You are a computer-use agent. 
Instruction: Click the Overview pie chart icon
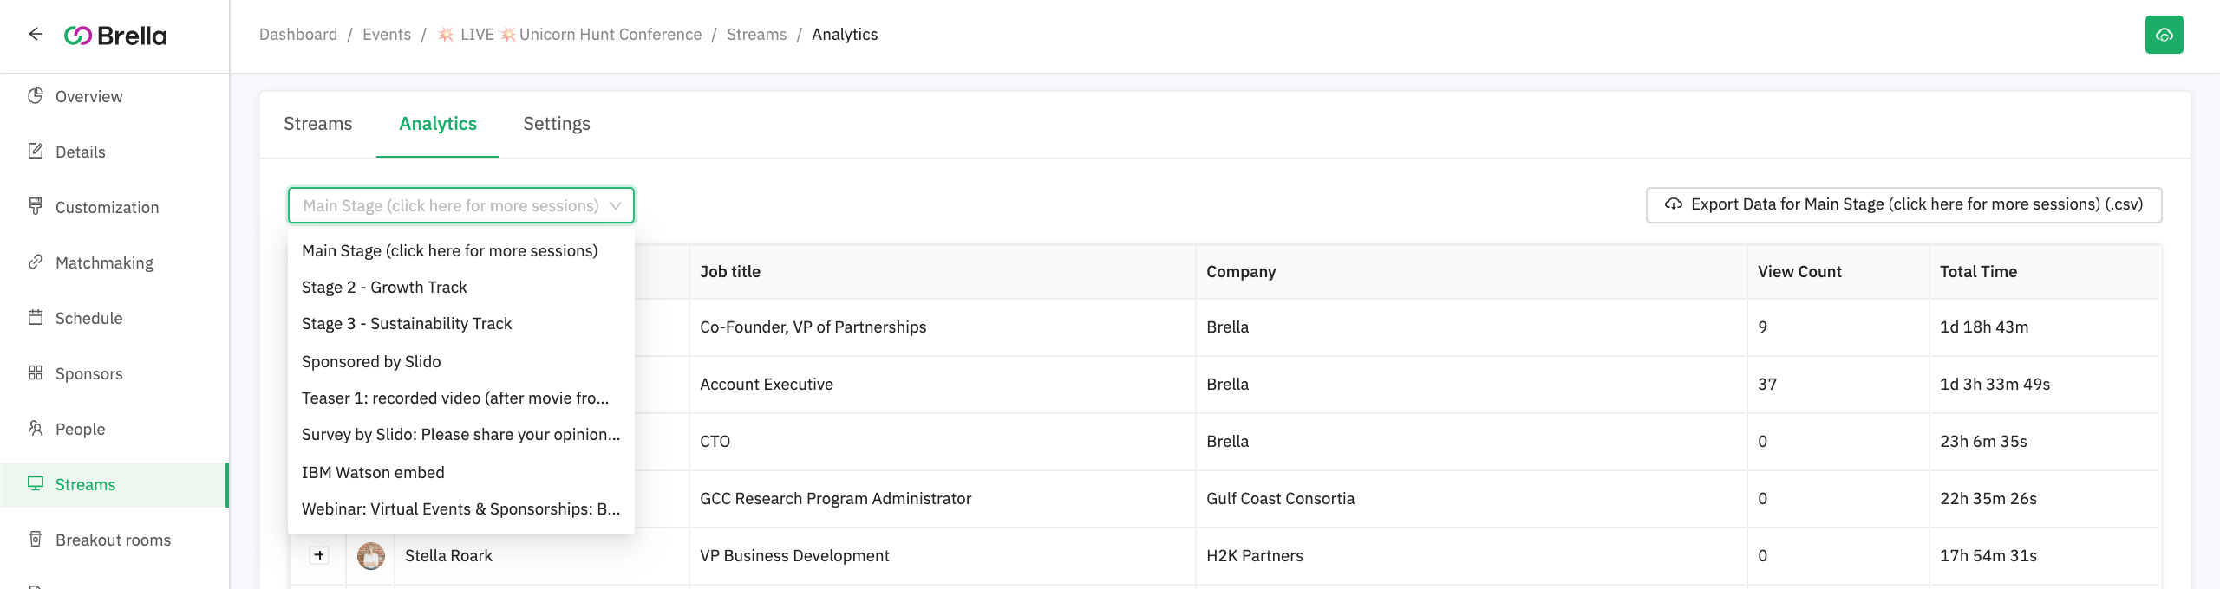coord(36,96)
